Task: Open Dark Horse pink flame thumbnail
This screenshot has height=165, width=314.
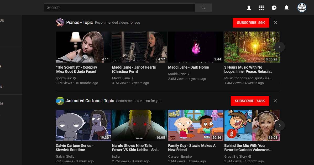Action: click(196, 47)
